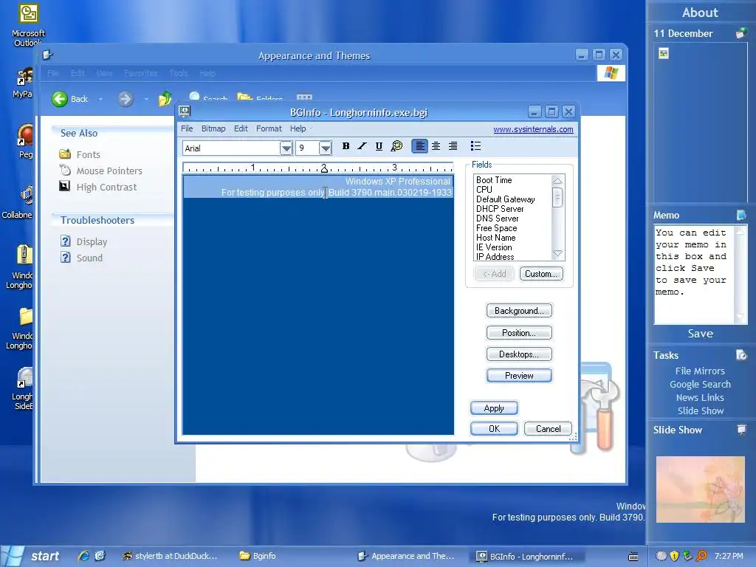Viewport: 756px width, 567px height.
Task: Click the Windows XP Professional text line
Action: (398, 182)
